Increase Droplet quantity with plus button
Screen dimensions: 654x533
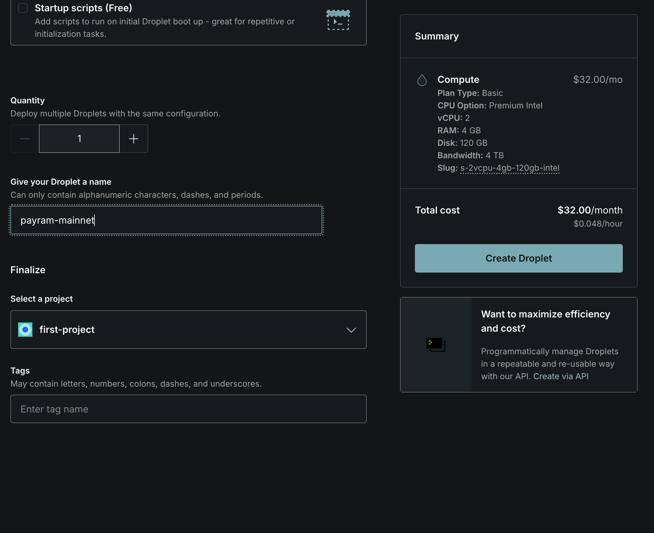click(134, 138)
